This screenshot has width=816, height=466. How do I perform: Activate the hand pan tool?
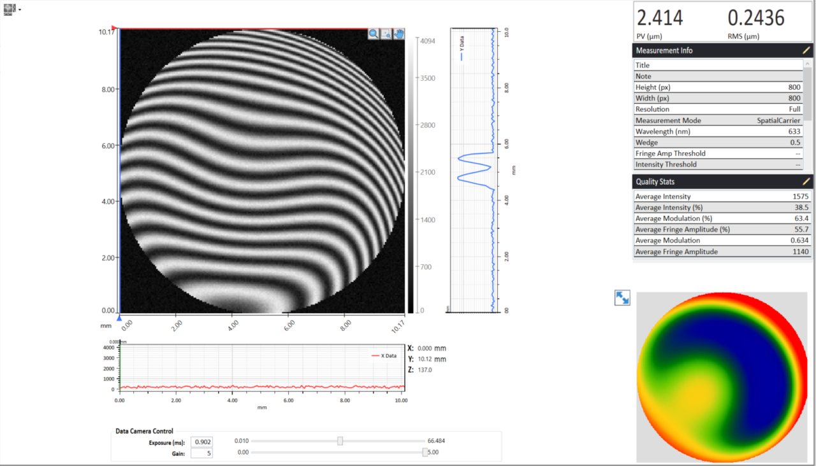pyautogui.click(x=398, y=34)
